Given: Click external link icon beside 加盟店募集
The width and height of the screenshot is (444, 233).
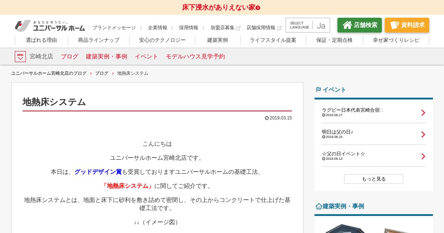Looking at the screenshot, I should pyautogui.click(x=238, y=28).
